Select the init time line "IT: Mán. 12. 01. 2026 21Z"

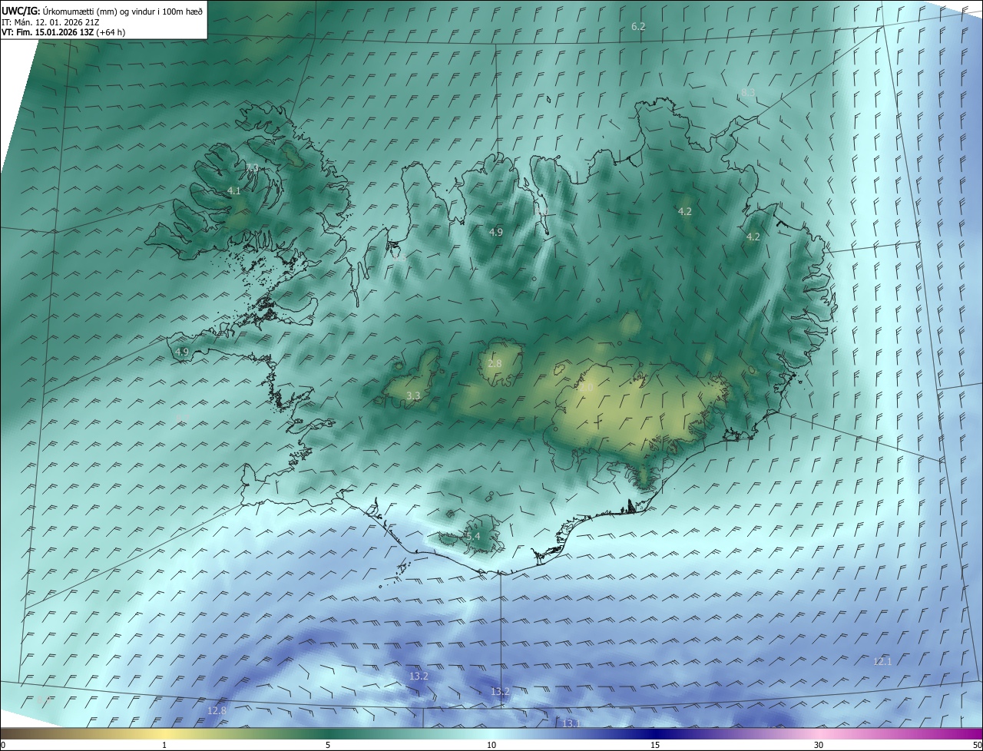[x=49, y=22]
